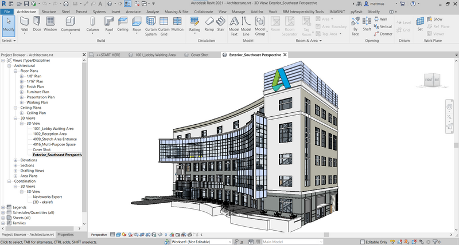The height and width of the screenshot is (245, 459).
Task: Open the Properties panel tab
Action: tap(65, 235)
